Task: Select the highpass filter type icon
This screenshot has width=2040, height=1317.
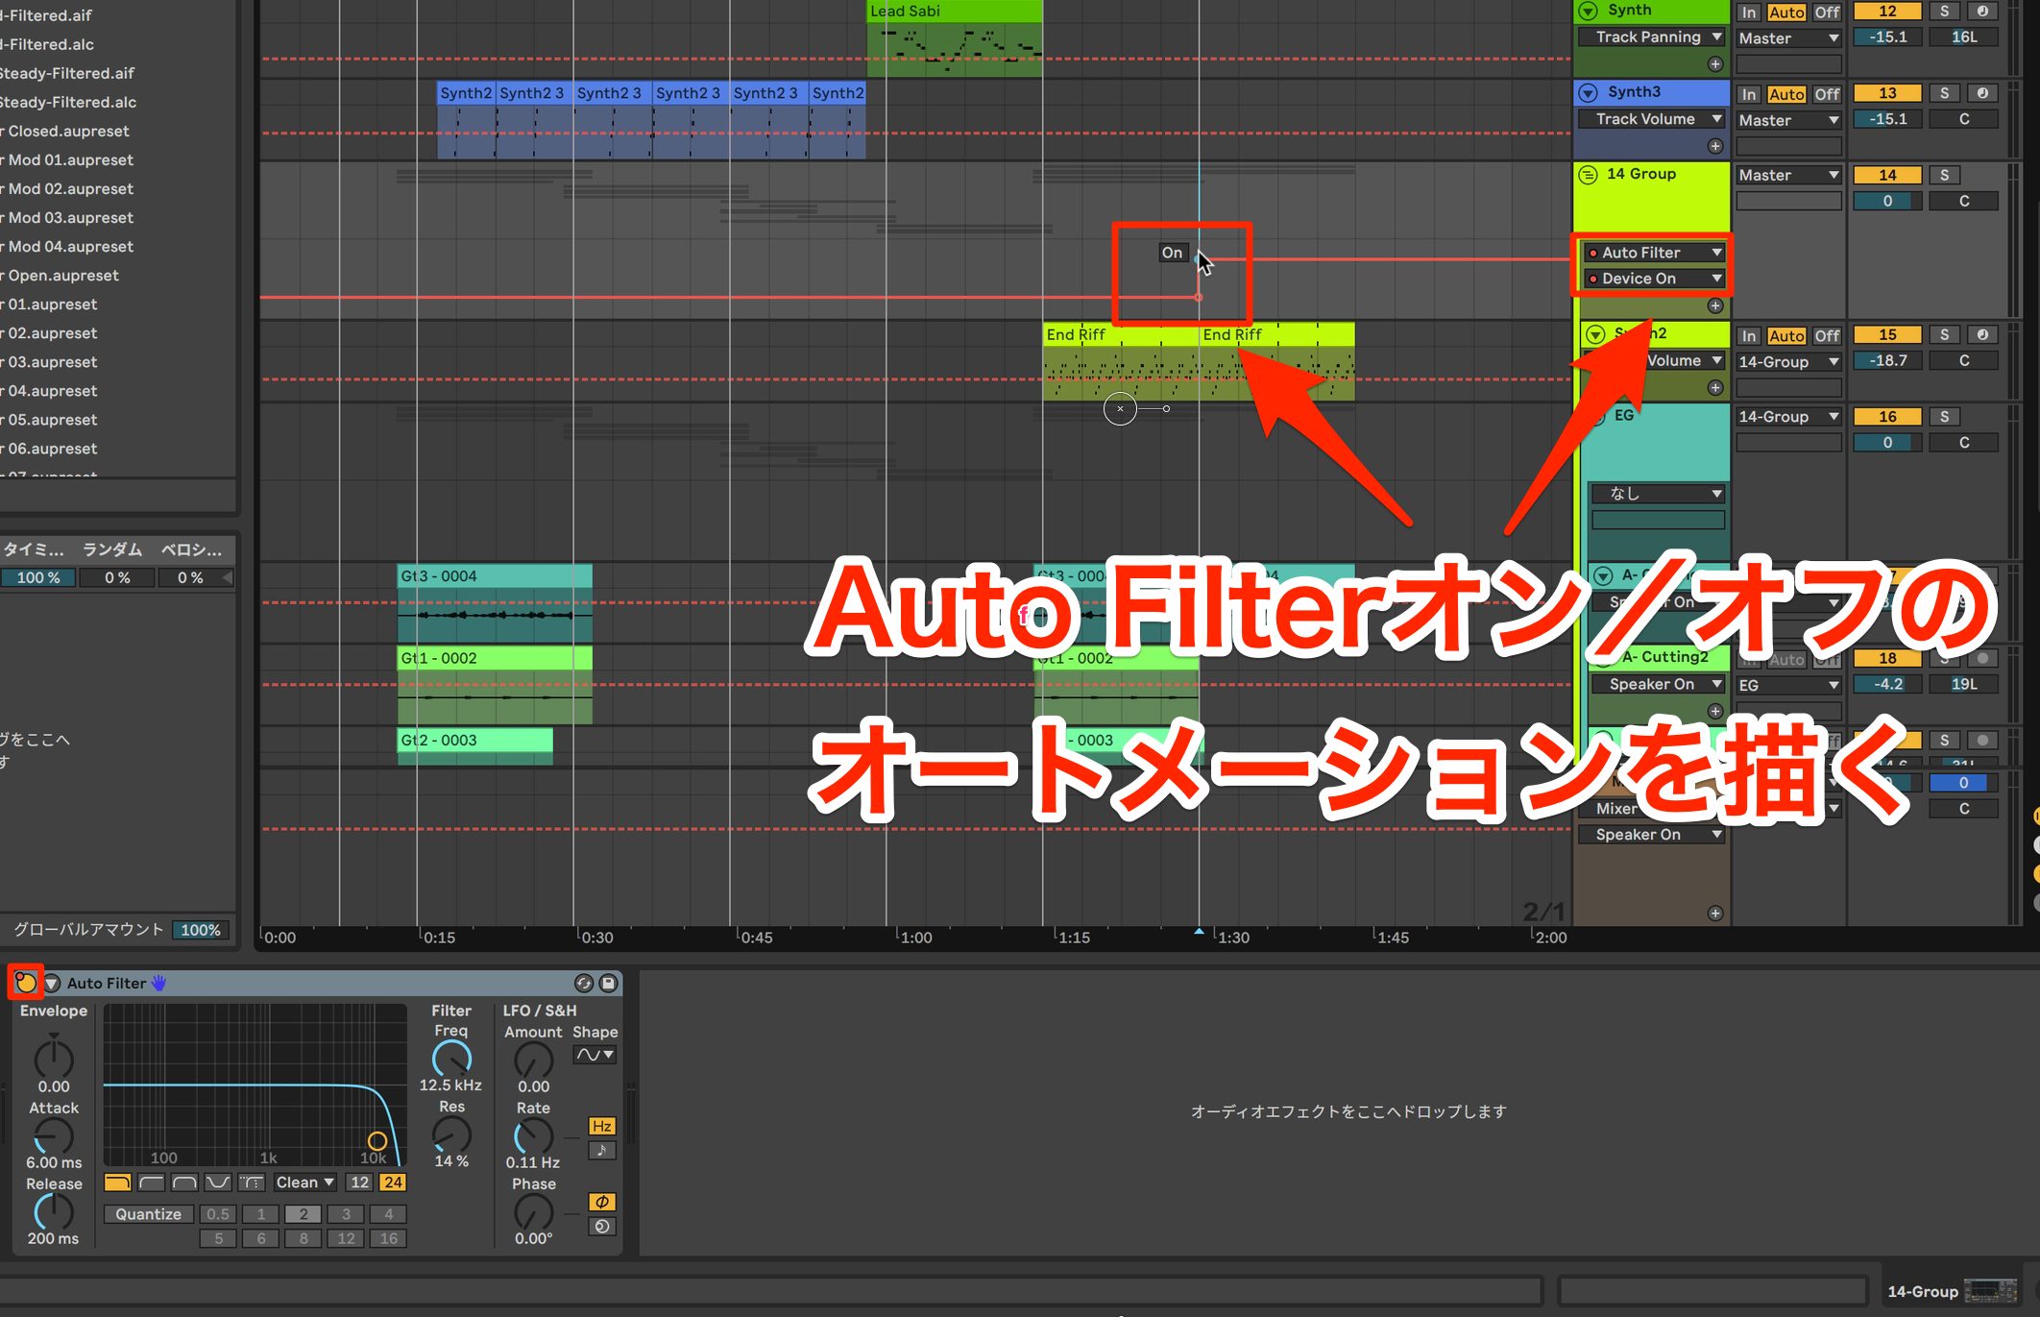Action: [x=152, y=1182]
